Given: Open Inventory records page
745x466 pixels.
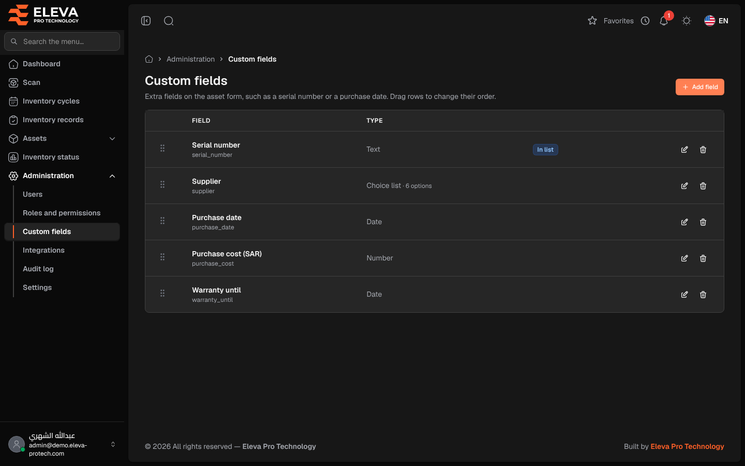Looking at the screenshot, I should click(x=62, y=120).
